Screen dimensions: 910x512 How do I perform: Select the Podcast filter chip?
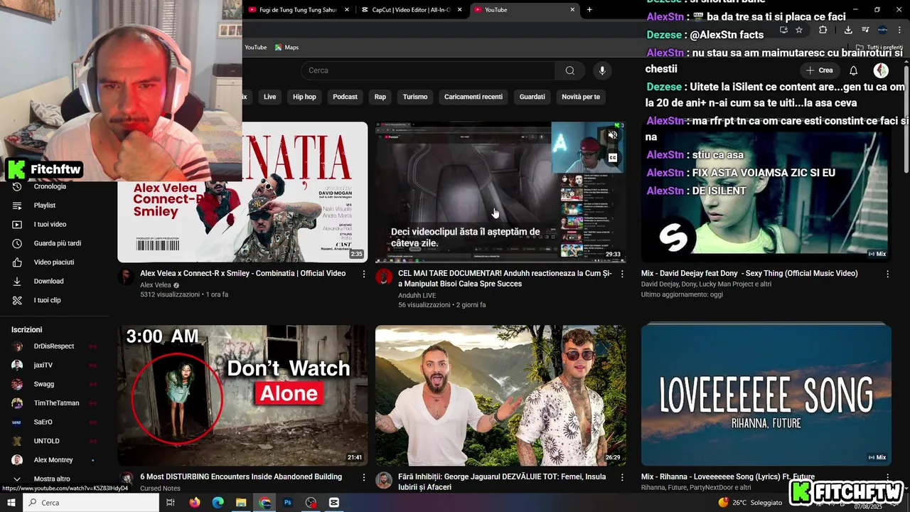pos(345,97)
